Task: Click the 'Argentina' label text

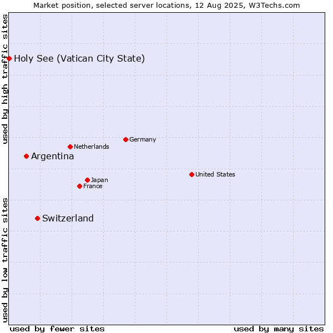Action: (53, 157)
